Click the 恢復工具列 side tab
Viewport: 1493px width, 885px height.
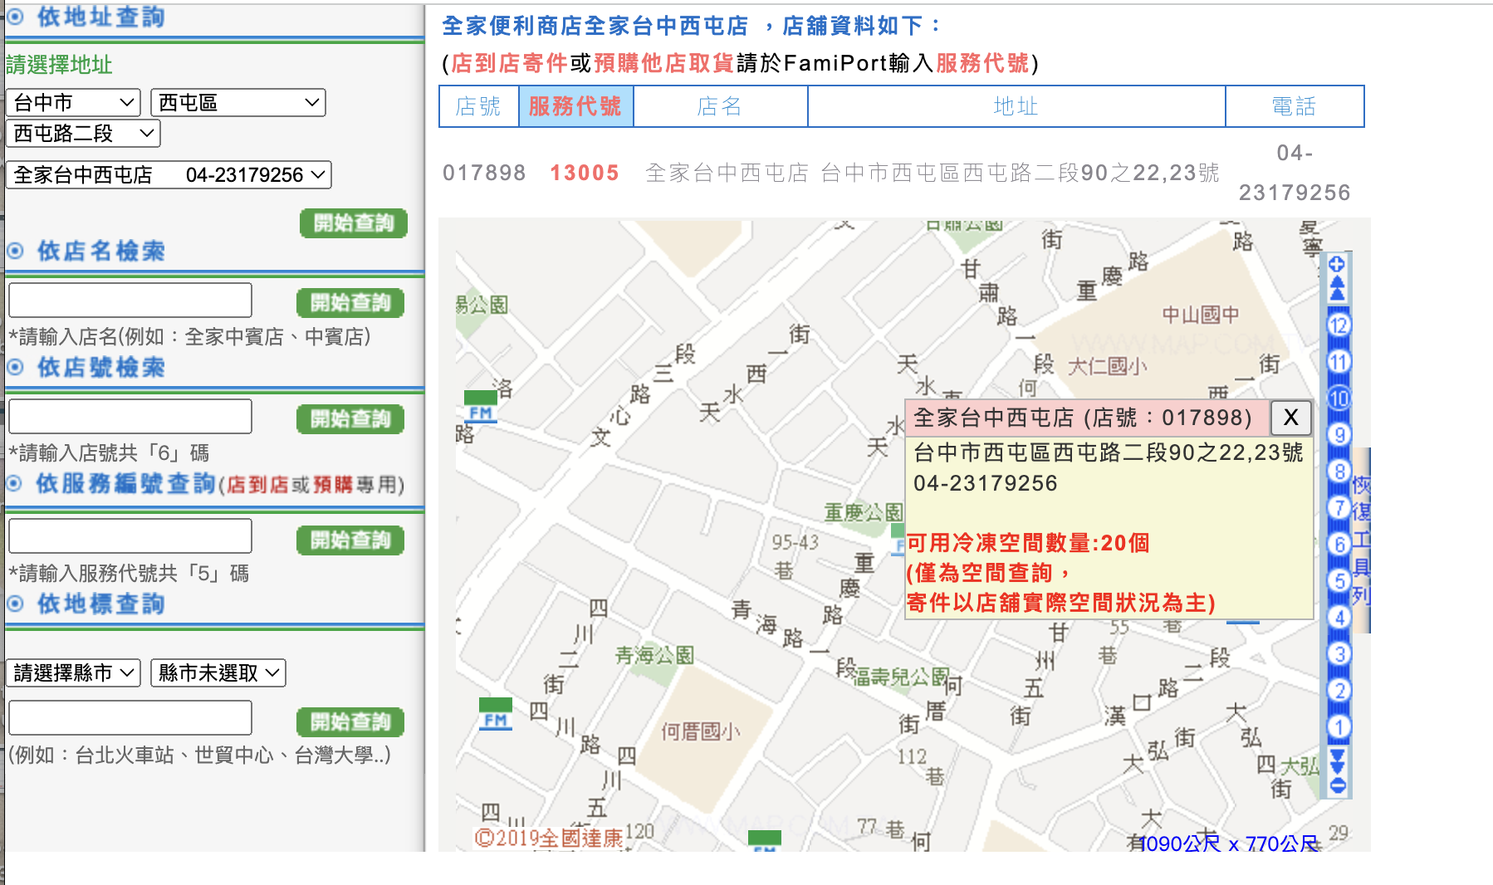click(1361, 540)
